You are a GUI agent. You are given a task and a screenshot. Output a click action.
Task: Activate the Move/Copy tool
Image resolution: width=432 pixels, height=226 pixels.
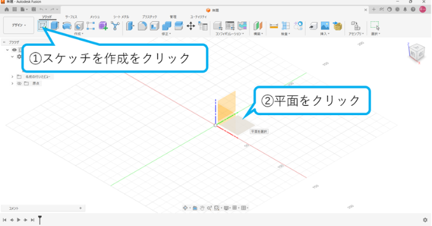pos(191,26)
